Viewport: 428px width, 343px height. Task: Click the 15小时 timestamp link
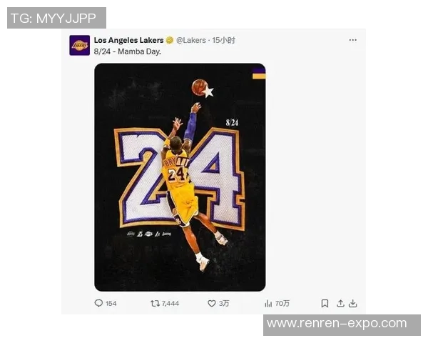(x=224, y=40)
